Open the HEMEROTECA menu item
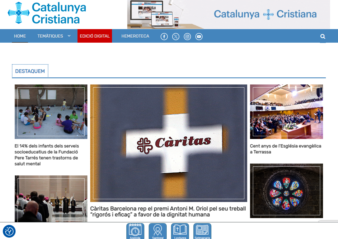The image size is (338, 239). (135, 36)
